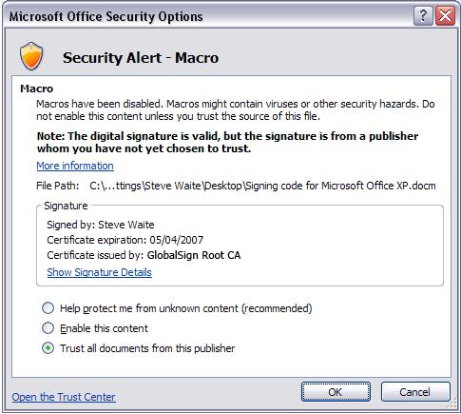Click the GlobalSign Root CA issuer text
This screenshot has height=414, width=461.
point(194,255)
